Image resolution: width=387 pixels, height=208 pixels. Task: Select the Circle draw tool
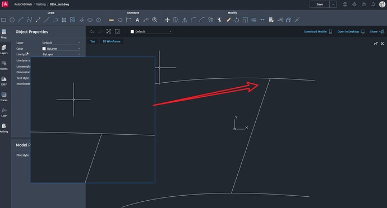tap(12, 20)
